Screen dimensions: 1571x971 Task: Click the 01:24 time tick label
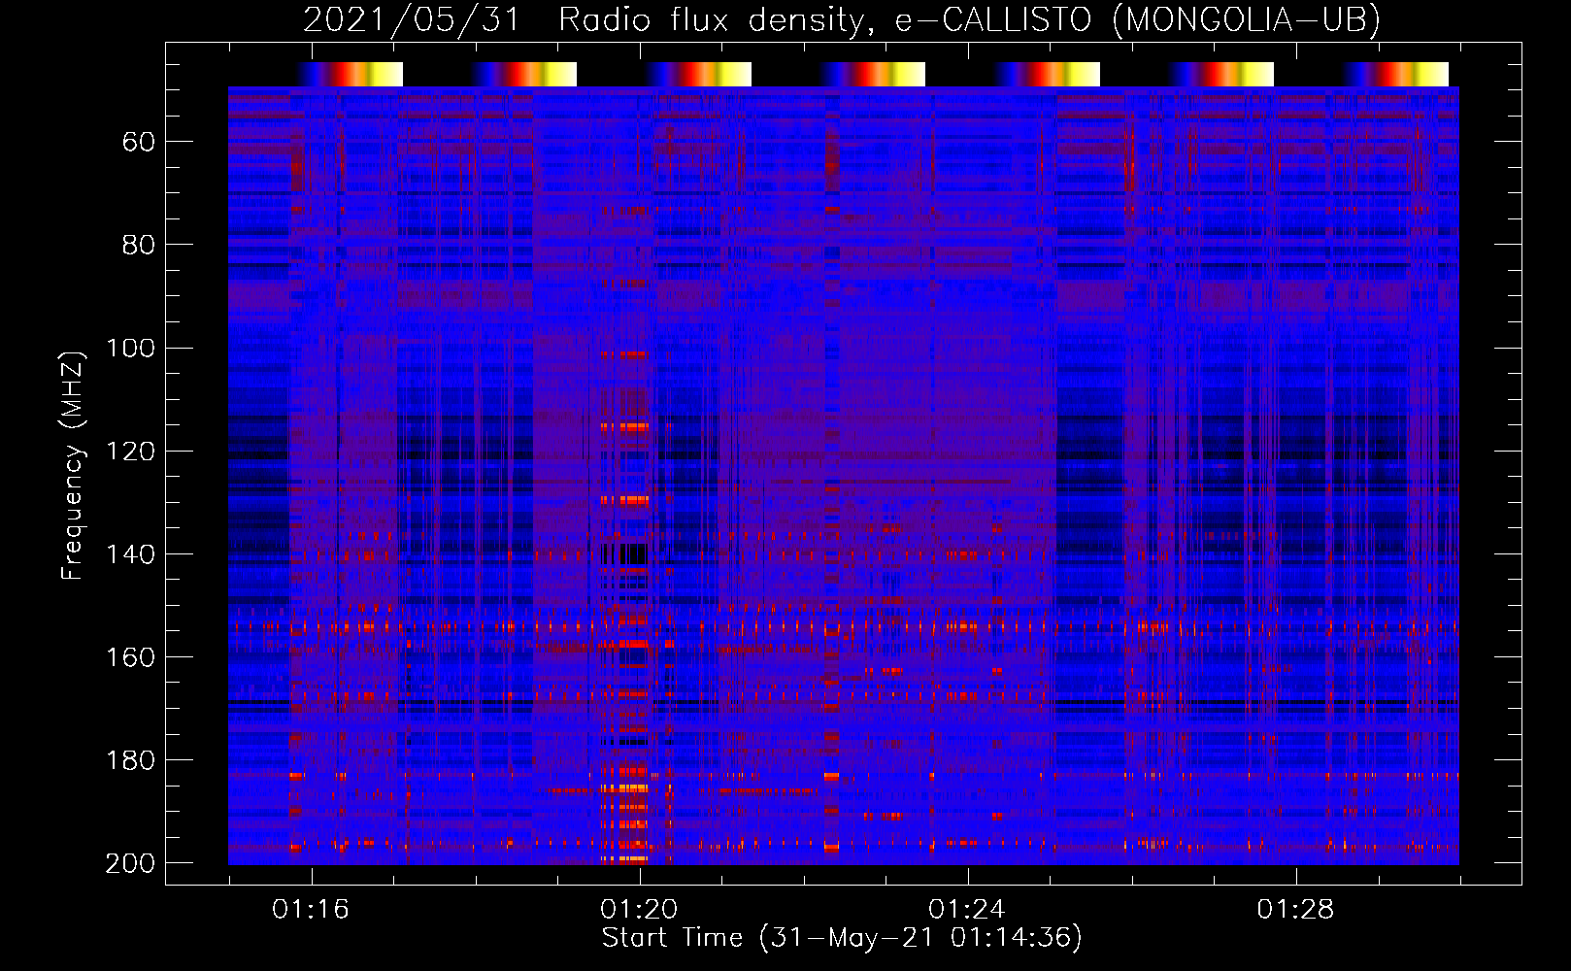967,909
